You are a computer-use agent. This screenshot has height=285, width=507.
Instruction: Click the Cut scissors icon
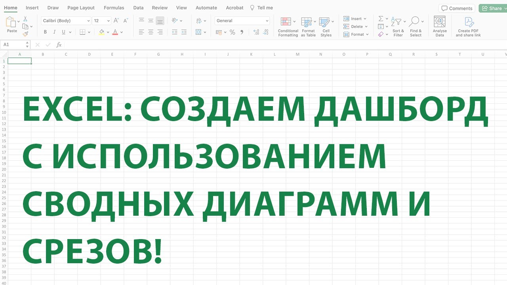coord(25,19)
